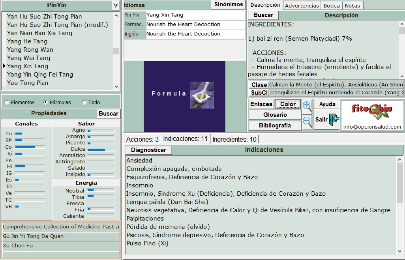Viewport: 405px width, 260px height.
Task: Select the Lengua pálida (Dan Bai She) row
Action: coord(167,202)
